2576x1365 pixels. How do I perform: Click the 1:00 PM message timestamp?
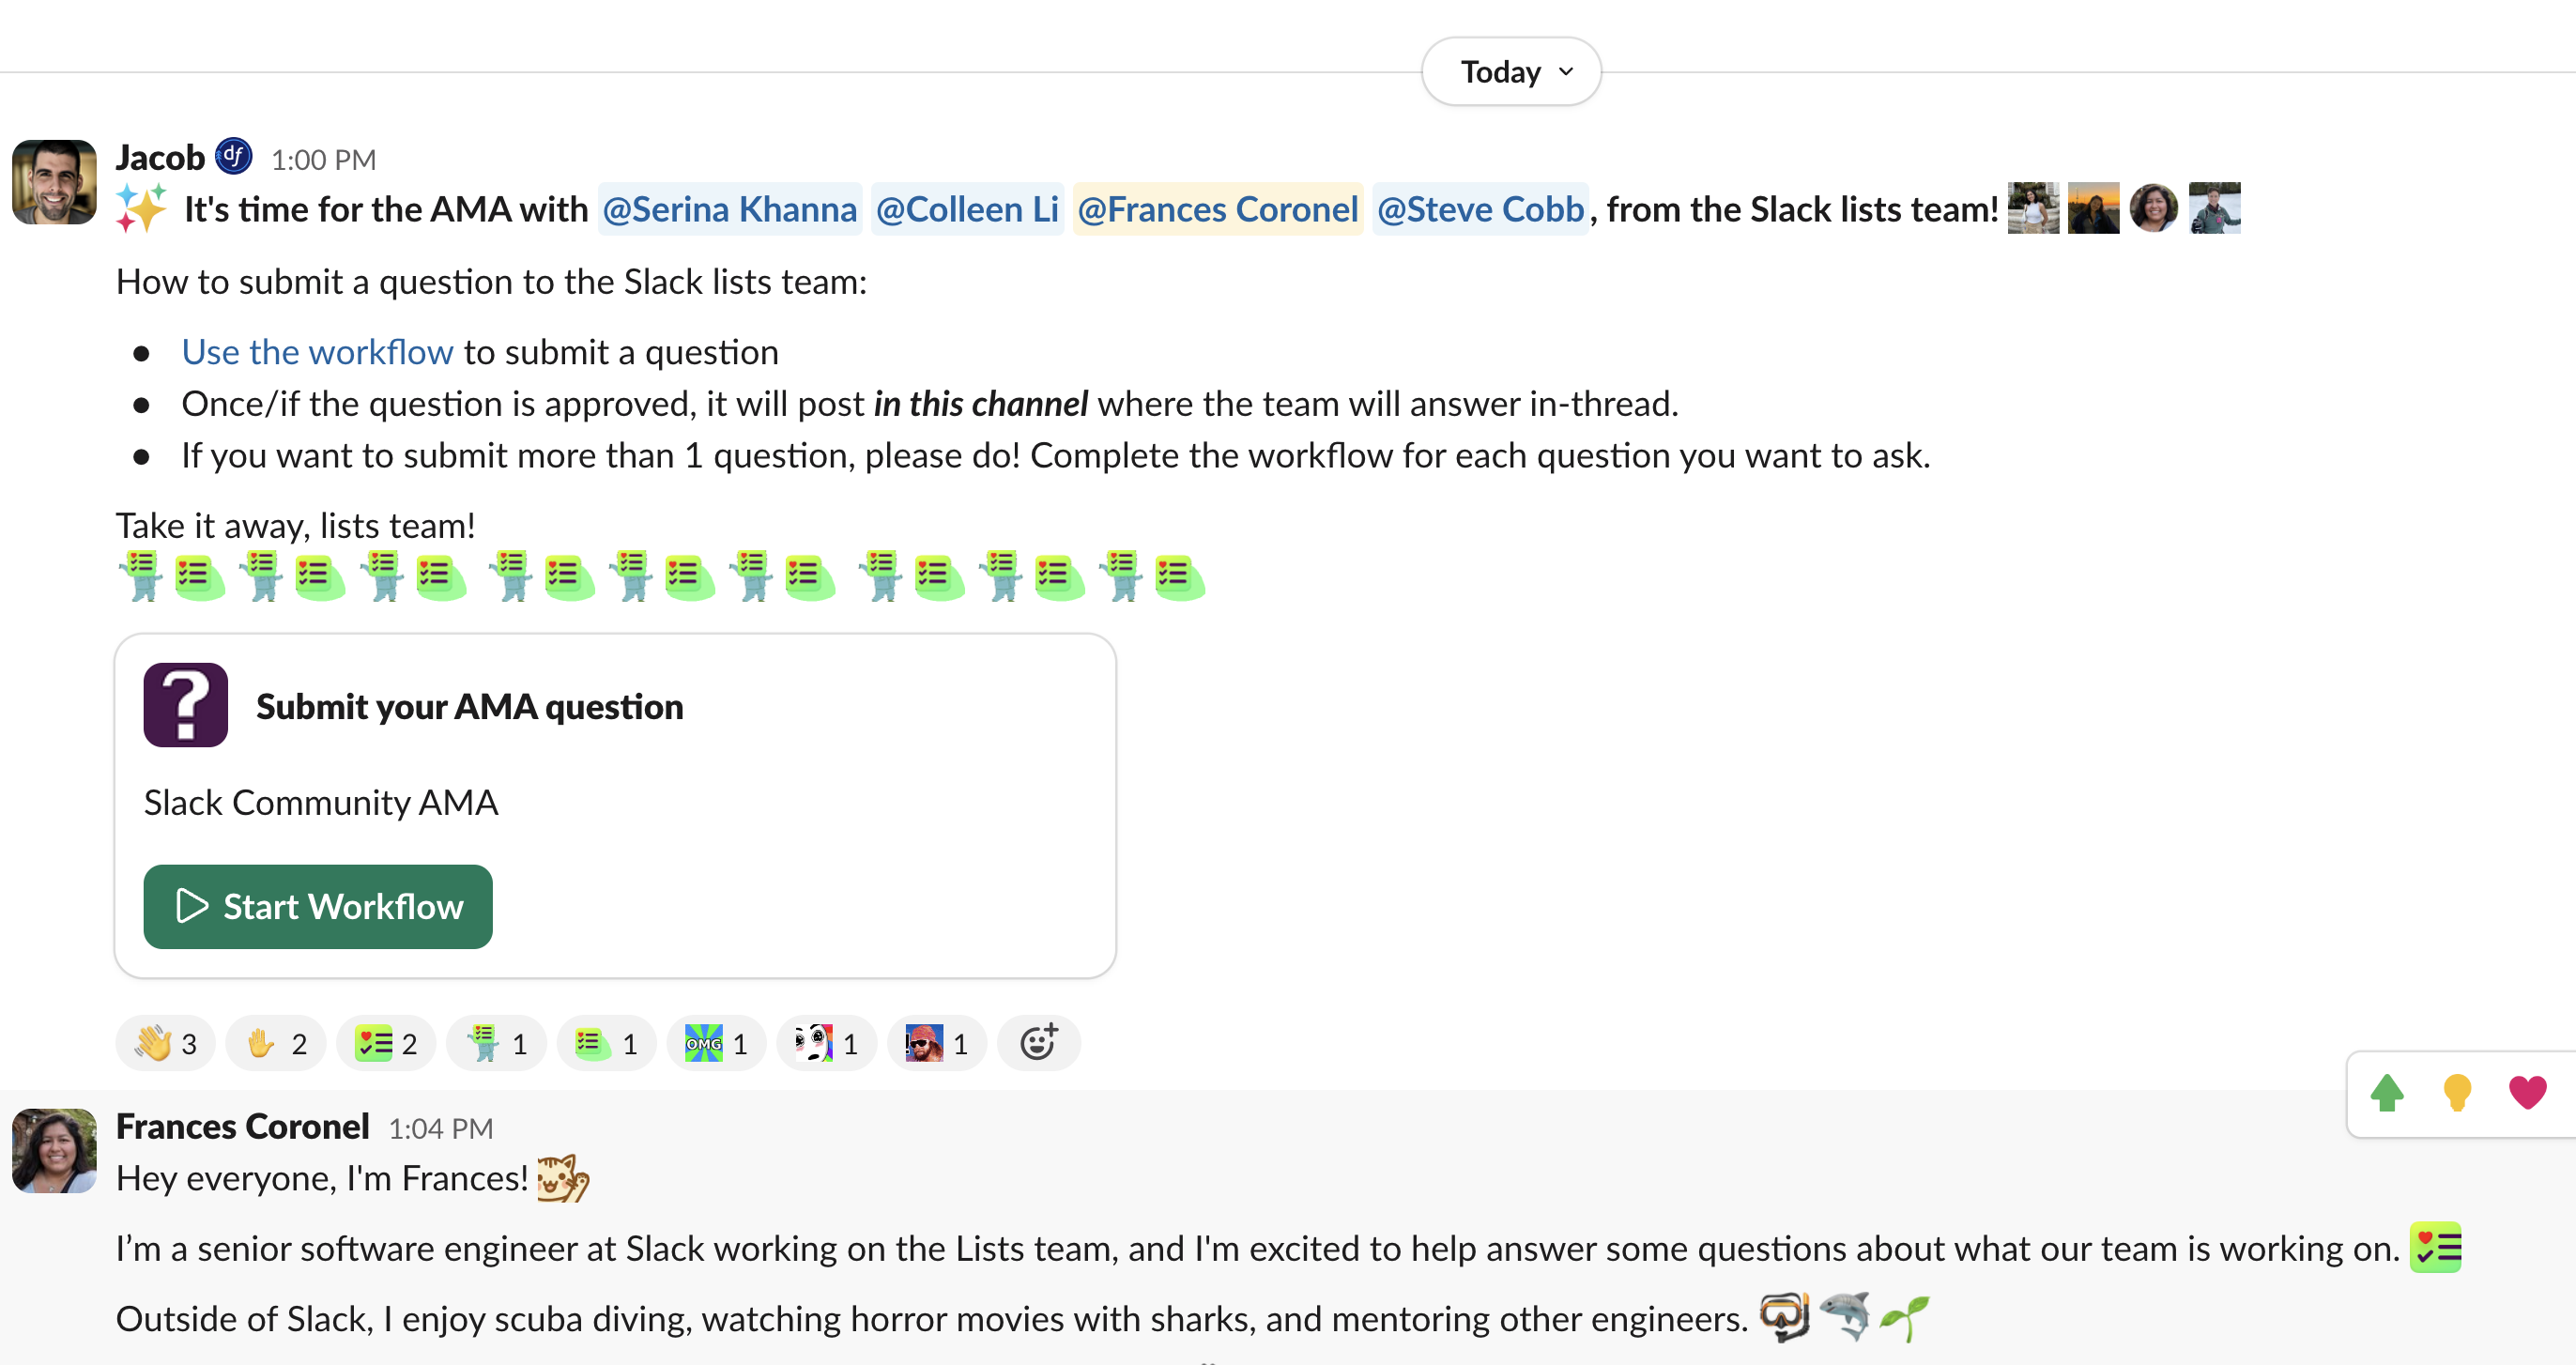tap(323, 159)
